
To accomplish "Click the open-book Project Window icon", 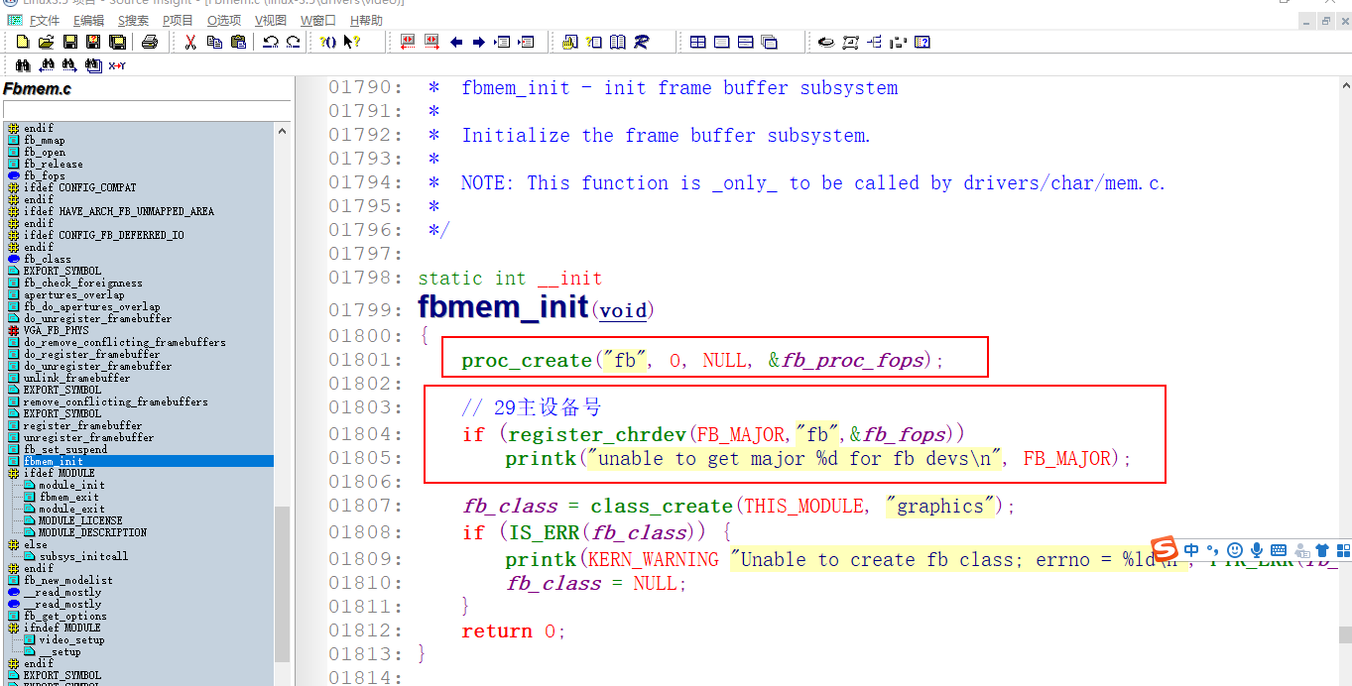I will [618, 42].
